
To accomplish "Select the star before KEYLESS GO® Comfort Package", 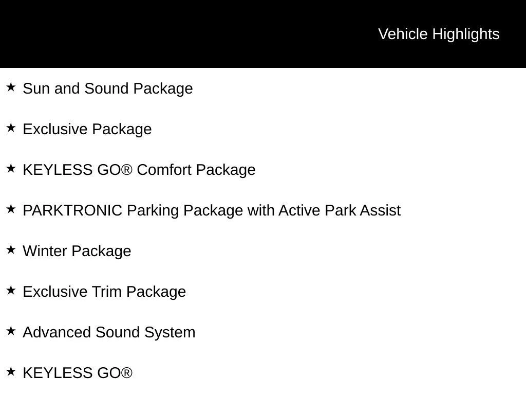I will [x=11, y=169].
